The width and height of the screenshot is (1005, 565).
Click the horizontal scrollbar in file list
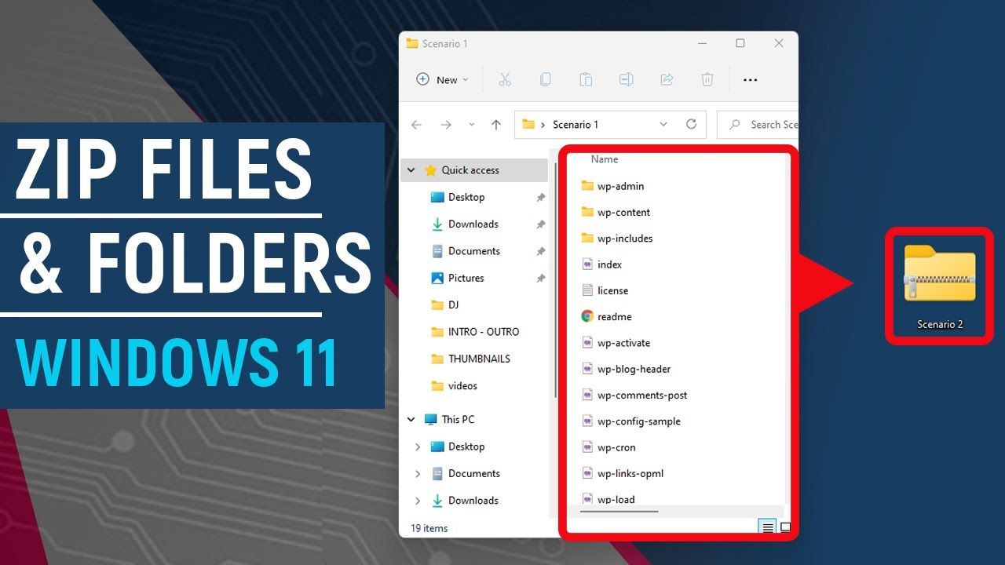[619, 512]
